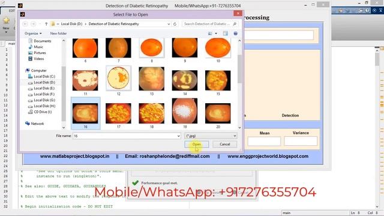Click Detection of Diabetic Retinopathy breadcrumb

[x=113, y=24]
